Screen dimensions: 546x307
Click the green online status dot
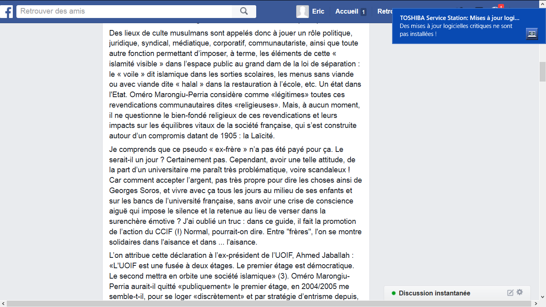[x=393, y=293]
